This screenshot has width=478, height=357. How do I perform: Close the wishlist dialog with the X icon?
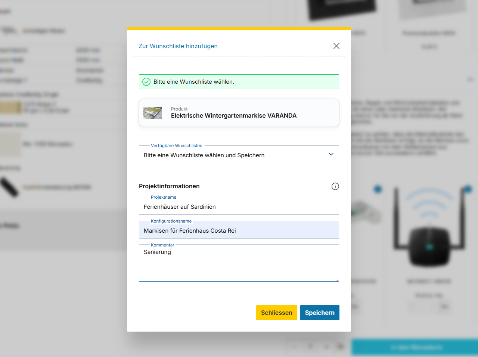pyautogui.click(x=336, y=46)
